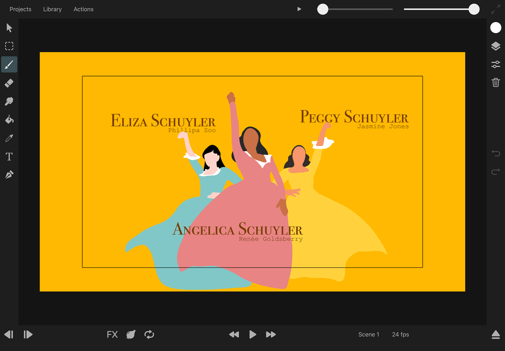Open the Layers panel
505x351 pixels.
point(496,46)
